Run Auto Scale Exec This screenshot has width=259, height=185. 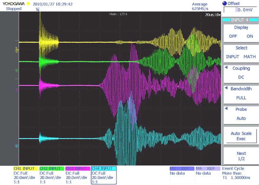(241, 136)
